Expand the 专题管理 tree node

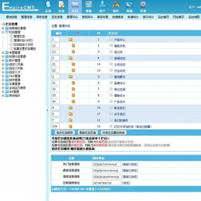[x=3, y=53]
